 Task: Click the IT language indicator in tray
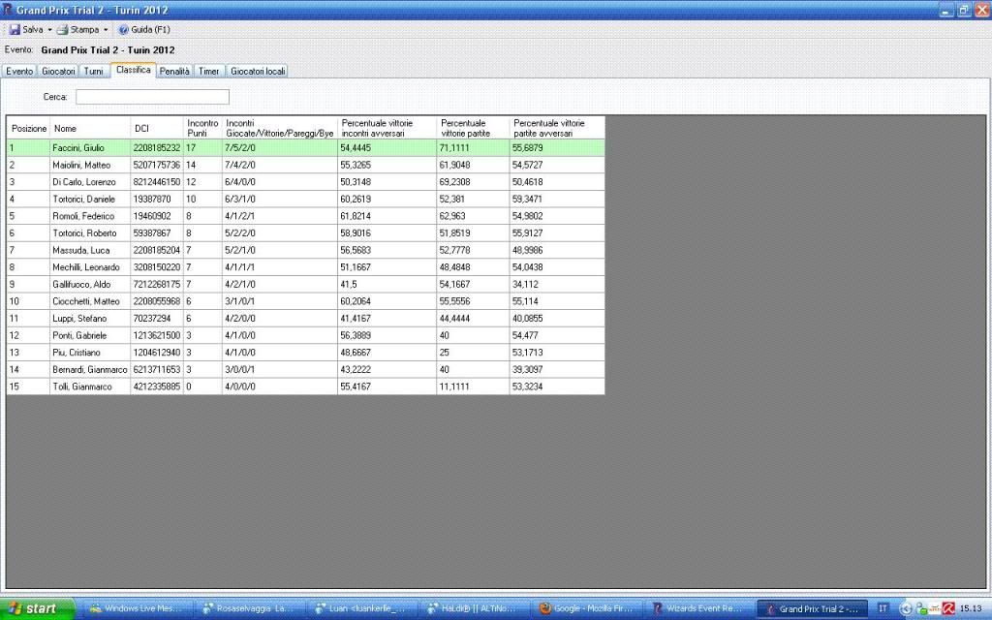tap(883, 608)
